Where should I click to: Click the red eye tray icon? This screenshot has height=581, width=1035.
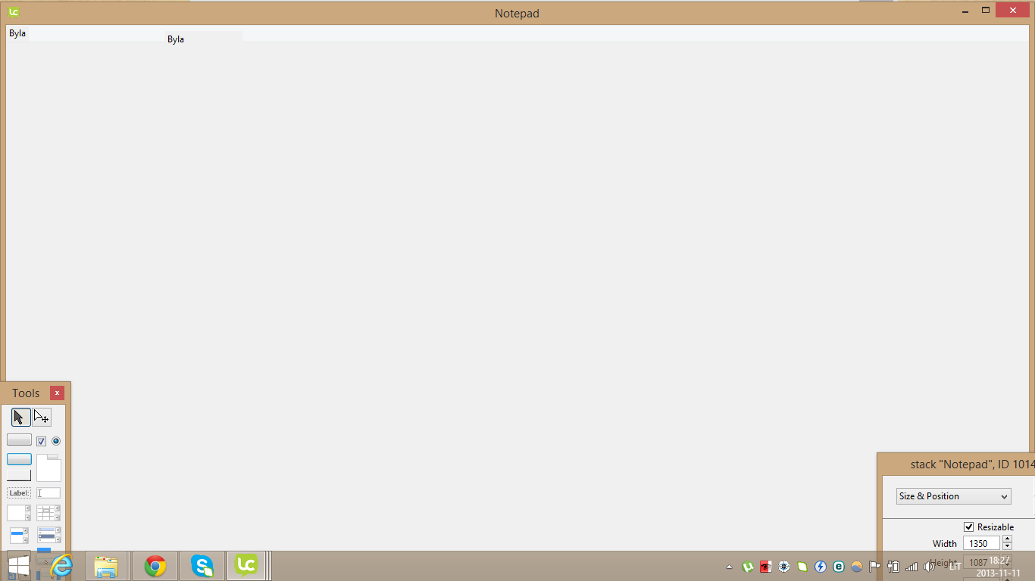coord(765,567)
